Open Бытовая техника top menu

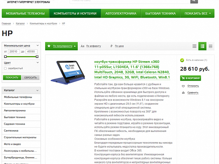pyautogui.click(x=161, y=13)
